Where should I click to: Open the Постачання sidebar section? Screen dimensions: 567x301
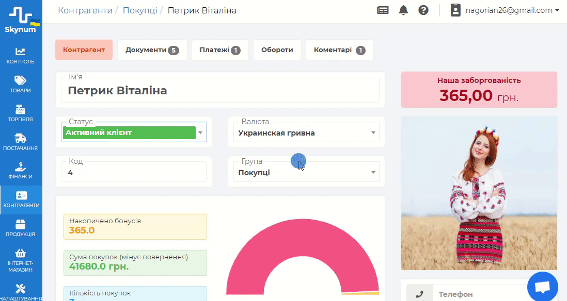tap(21, 142)
